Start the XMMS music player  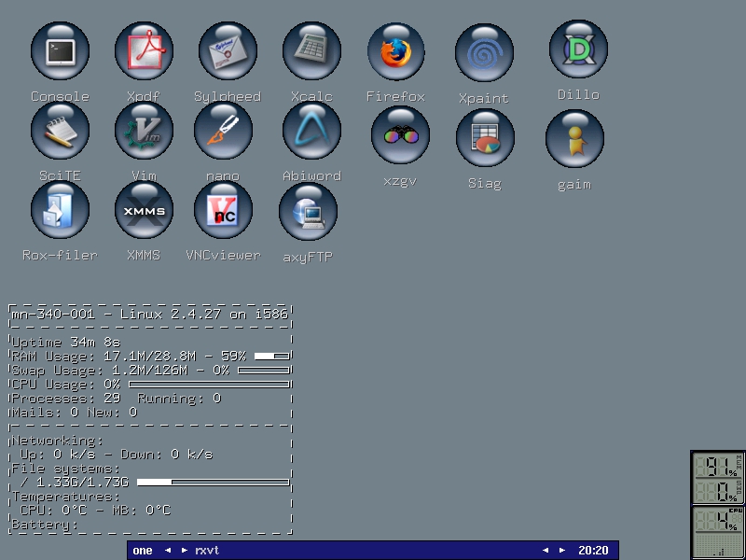pyautogui.click(x=144, y=211)
